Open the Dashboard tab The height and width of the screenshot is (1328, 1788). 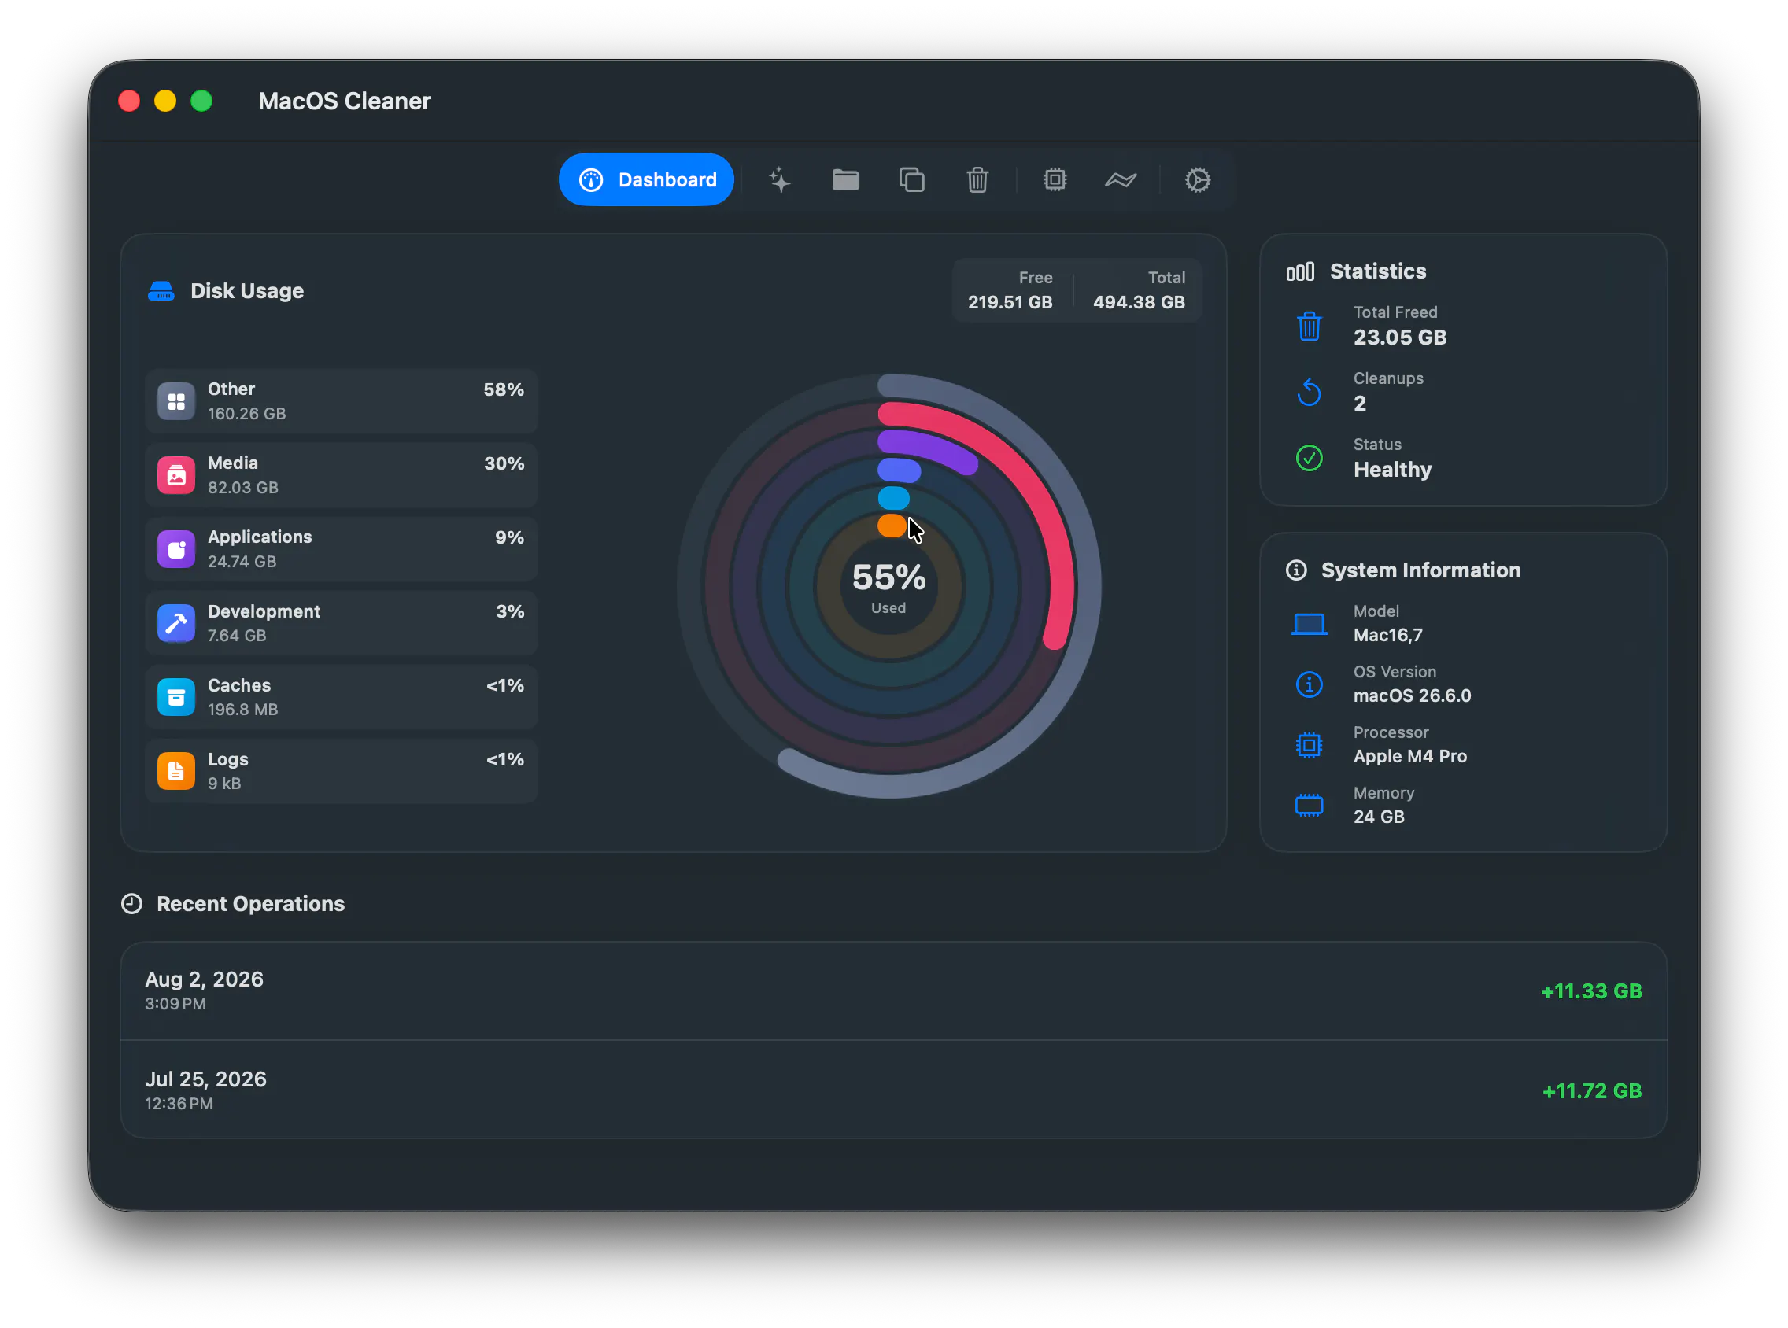[645, 179]
